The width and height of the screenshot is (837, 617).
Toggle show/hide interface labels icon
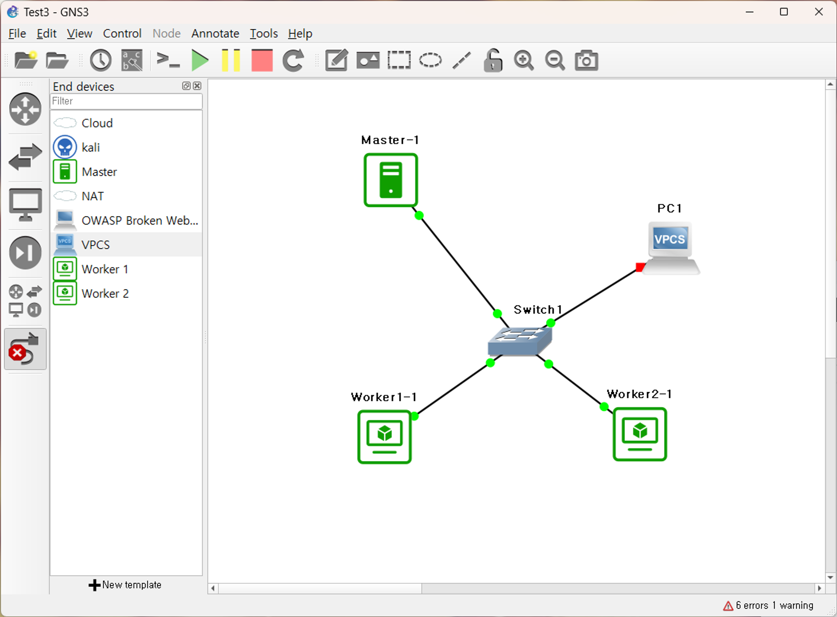[132, 60]
